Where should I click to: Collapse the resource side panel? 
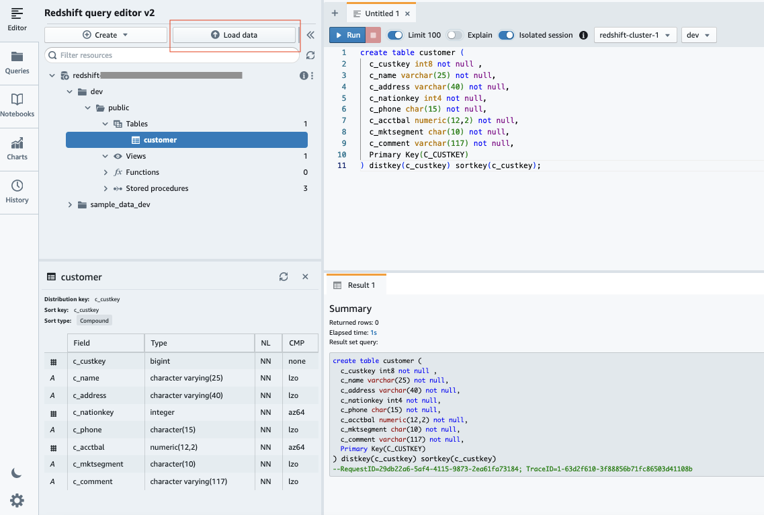point(310,35)
